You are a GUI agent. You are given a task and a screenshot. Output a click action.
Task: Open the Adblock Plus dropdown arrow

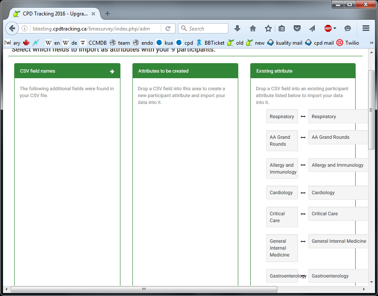[335, 28]
